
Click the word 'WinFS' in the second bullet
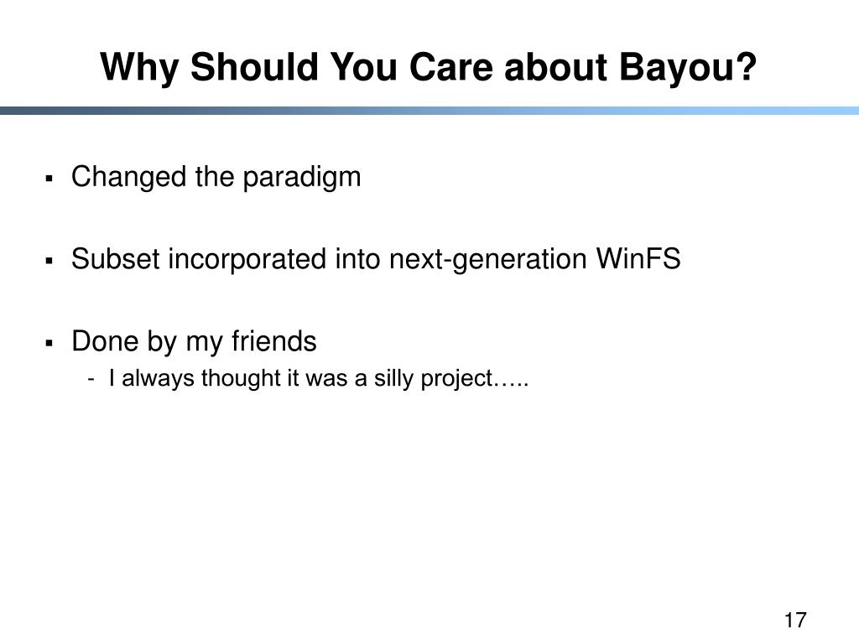[x=638, y=258]
